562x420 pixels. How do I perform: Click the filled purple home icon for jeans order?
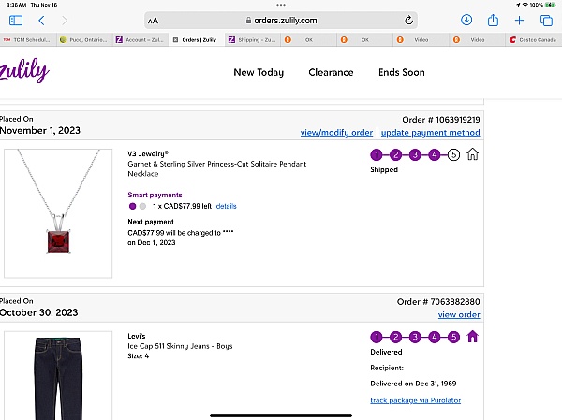(x=472, y=337)
